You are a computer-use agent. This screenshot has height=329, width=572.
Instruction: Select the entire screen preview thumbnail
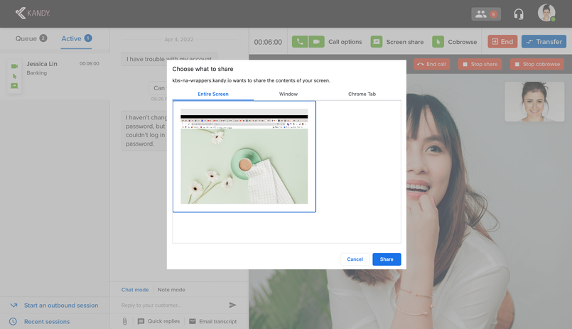[244, 156]
